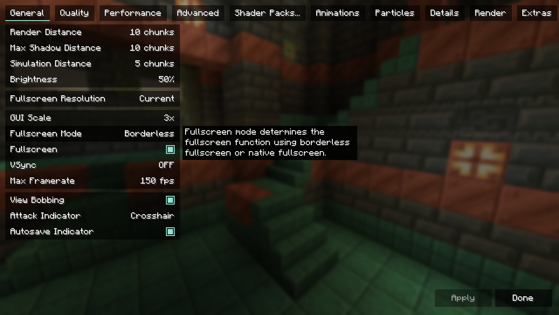Screen dimensions: 559x315
Task: Toggle the Fullscreen checkbox on
Action: coord(170,149)
